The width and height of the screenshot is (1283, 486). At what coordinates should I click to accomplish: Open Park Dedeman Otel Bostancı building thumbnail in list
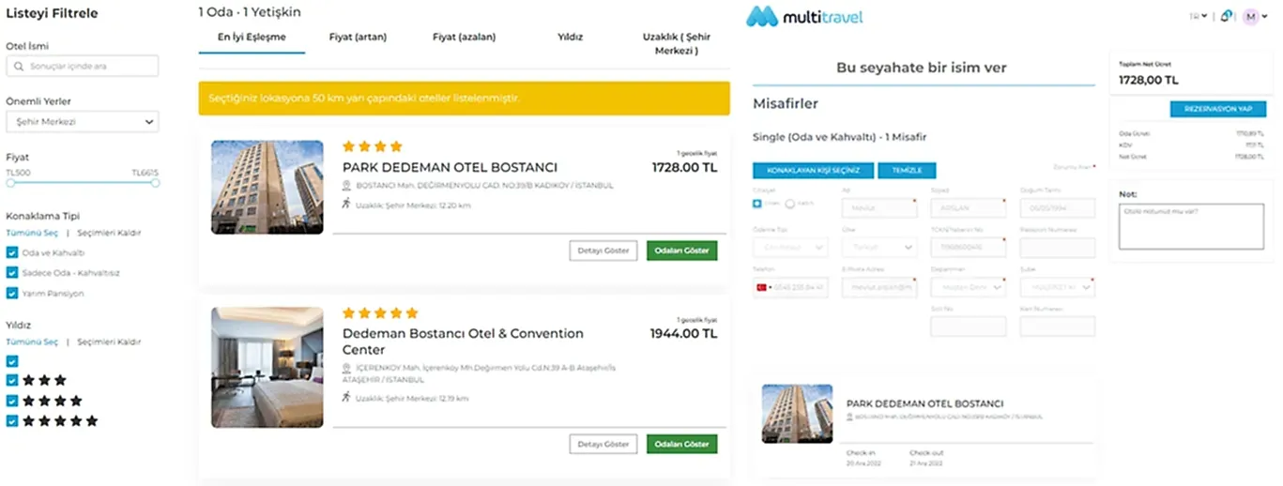pos(267,187)
